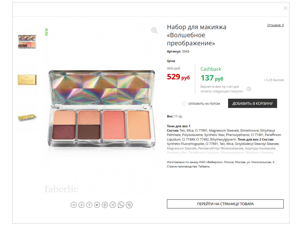Add item with 'Добавить в корзину'
Screen dimensions: 299x226
(253, 103)
